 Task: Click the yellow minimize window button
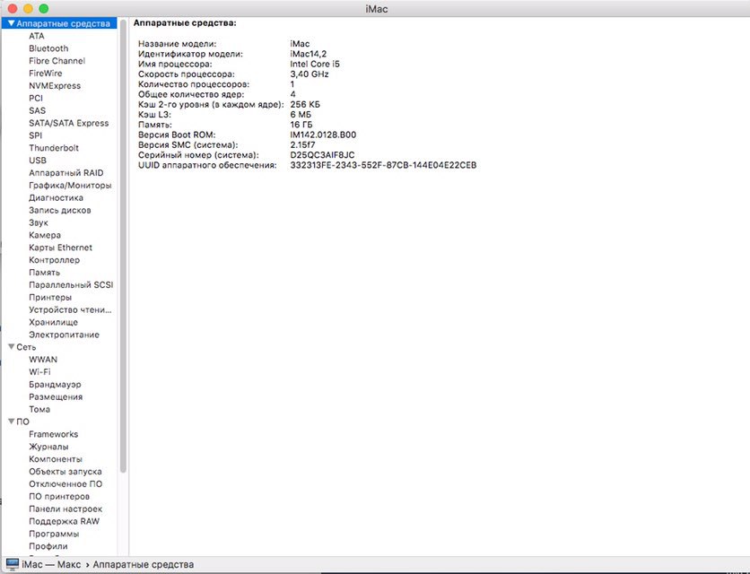click(28, 9)
